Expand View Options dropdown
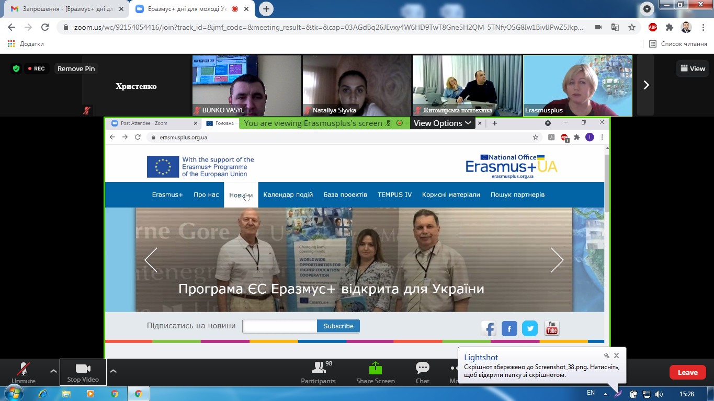The width and height of the screenshot is (714, 401). coord(443,123)
